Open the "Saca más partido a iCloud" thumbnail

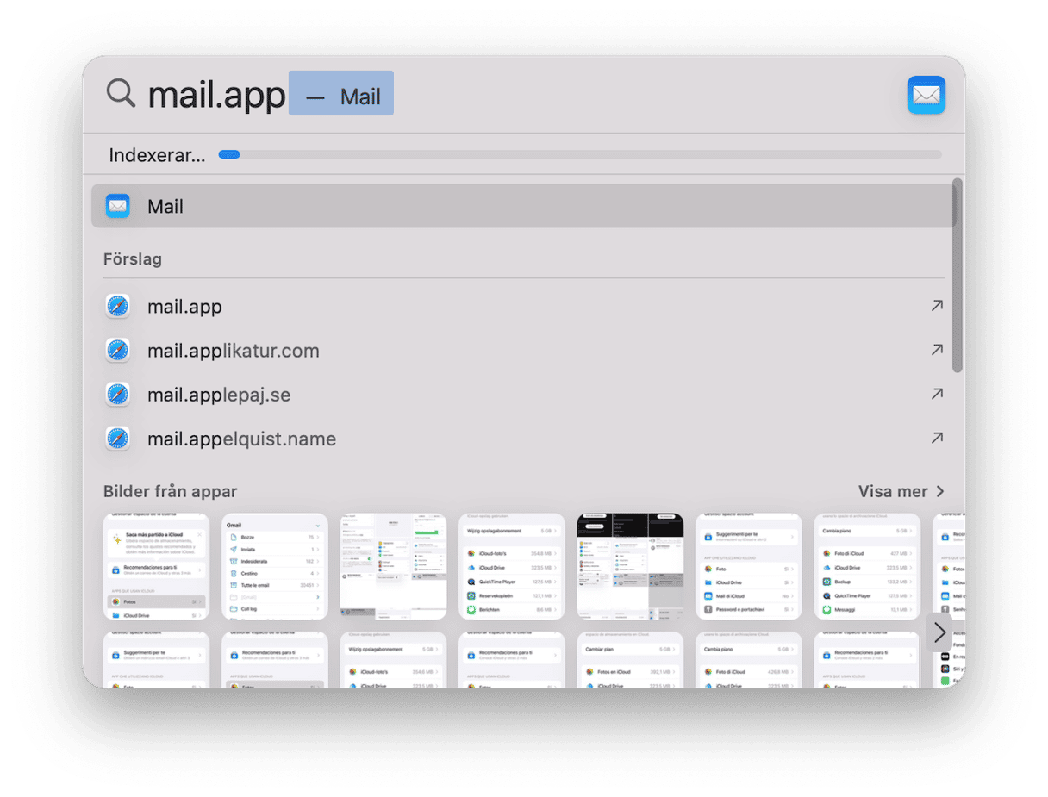(x=156, y=567)
